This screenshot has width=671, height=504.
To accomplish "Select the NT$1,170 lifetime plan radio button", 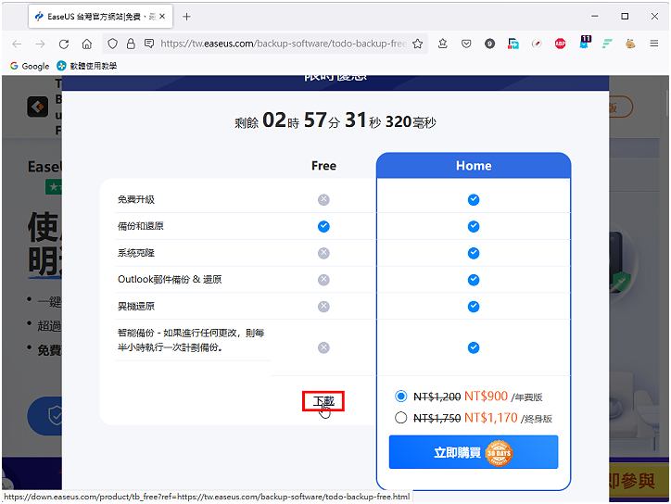I will (401, 418).
